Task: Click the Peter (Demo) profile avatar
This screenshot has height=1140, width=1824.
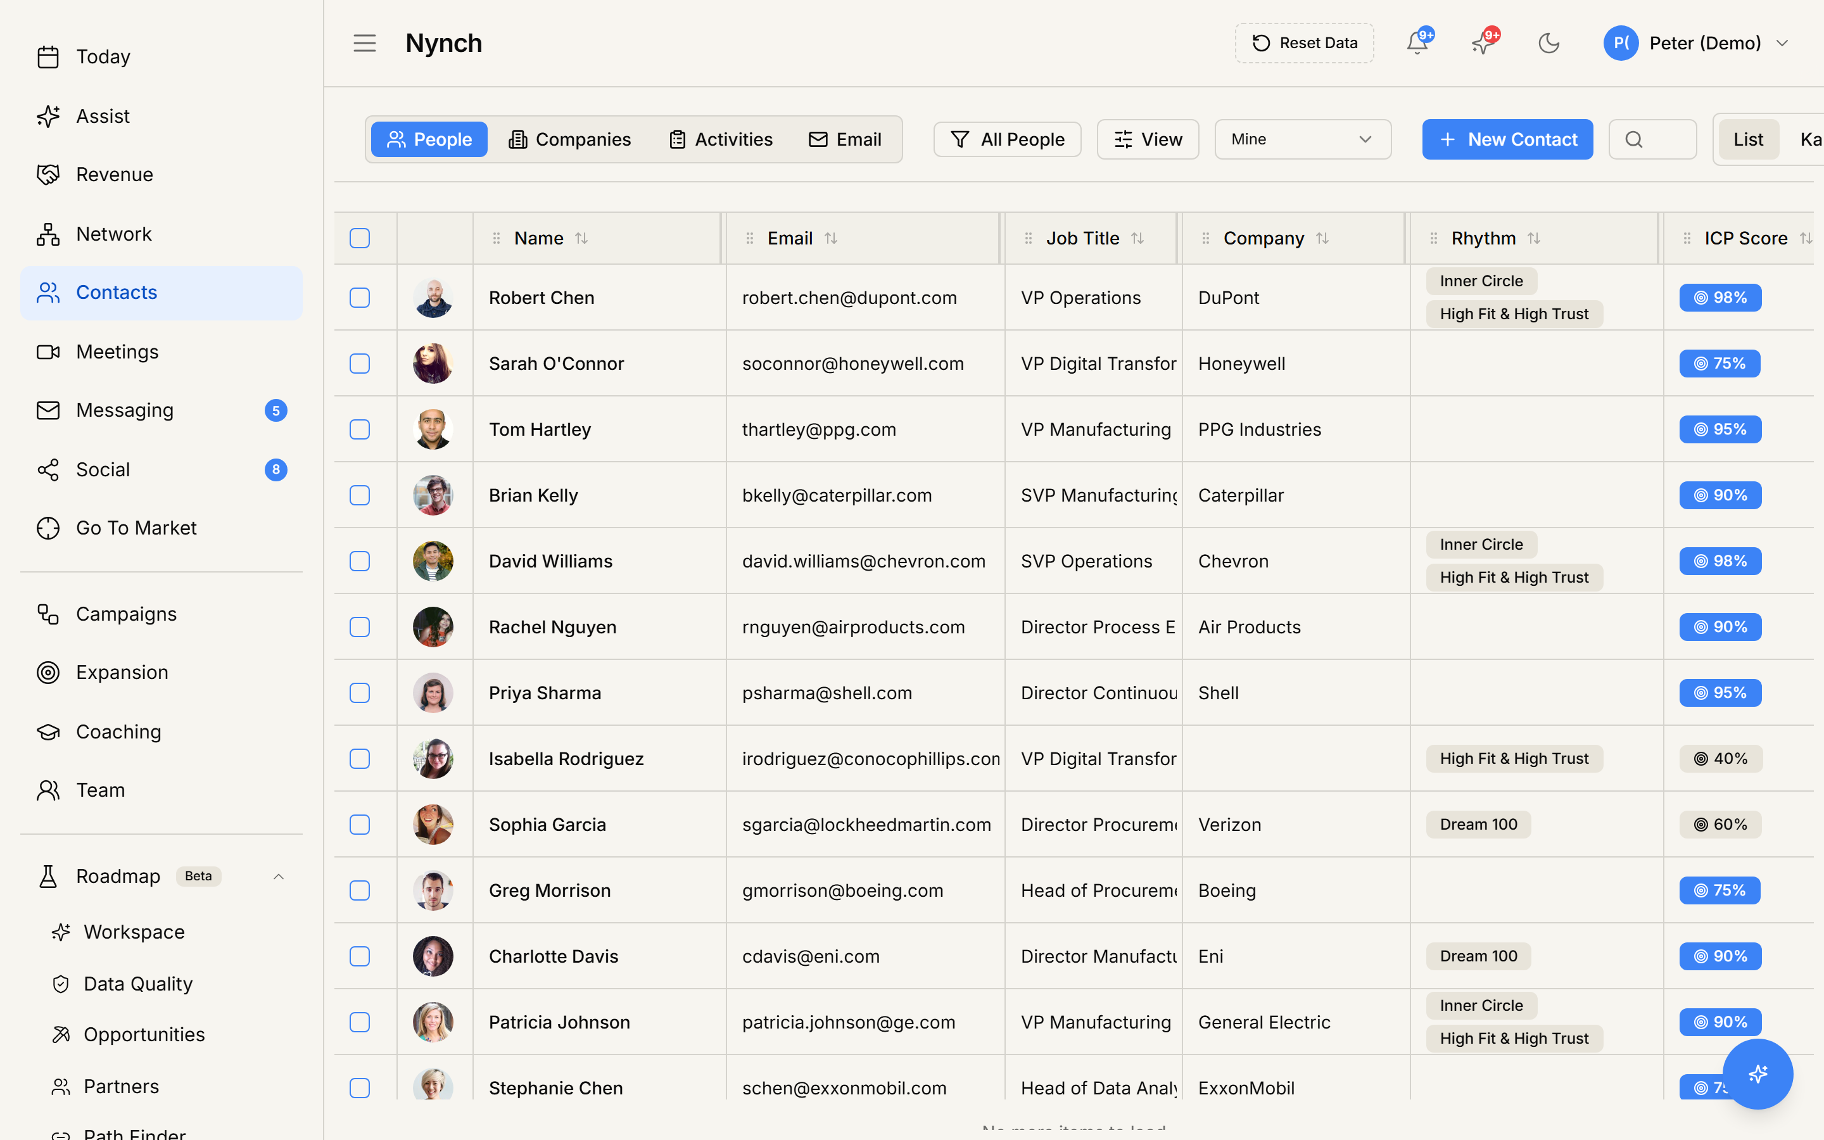Action: click(1621, 43)
